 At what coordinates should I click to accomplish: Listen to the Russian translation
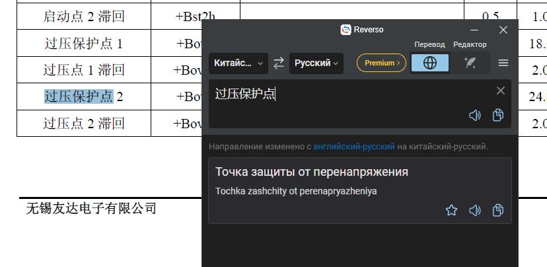pos(474,210)
